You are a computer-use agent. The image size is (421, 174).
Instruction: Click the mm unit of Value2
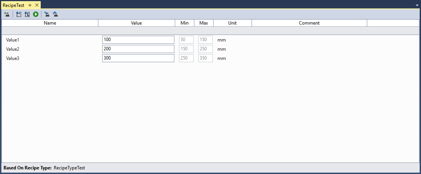222,49
